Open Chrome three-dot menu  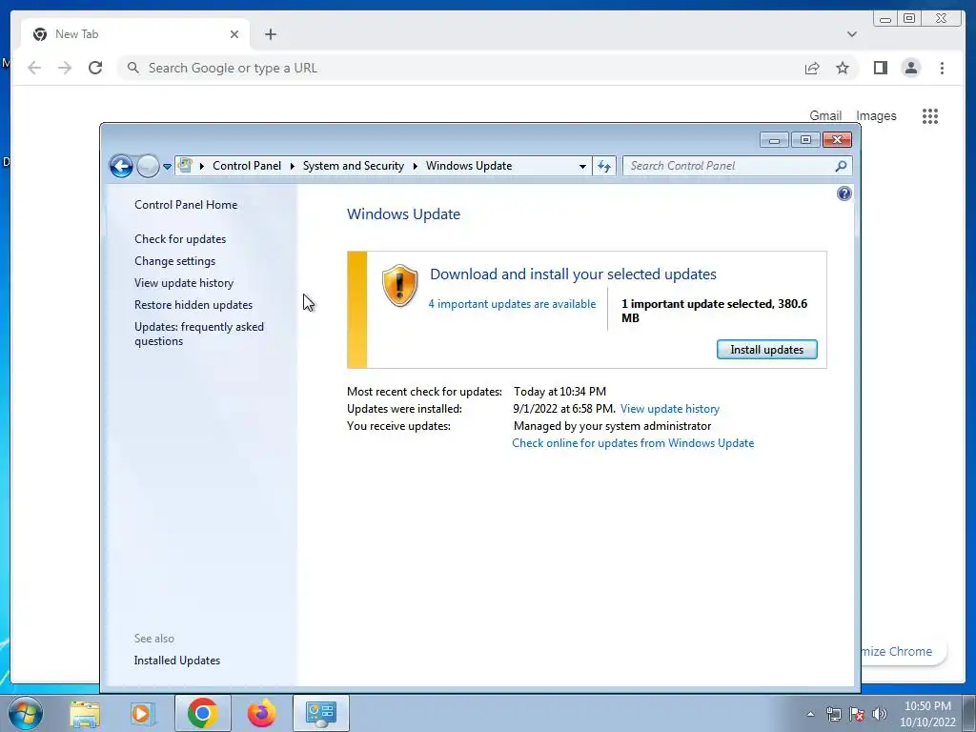(942, 68)
